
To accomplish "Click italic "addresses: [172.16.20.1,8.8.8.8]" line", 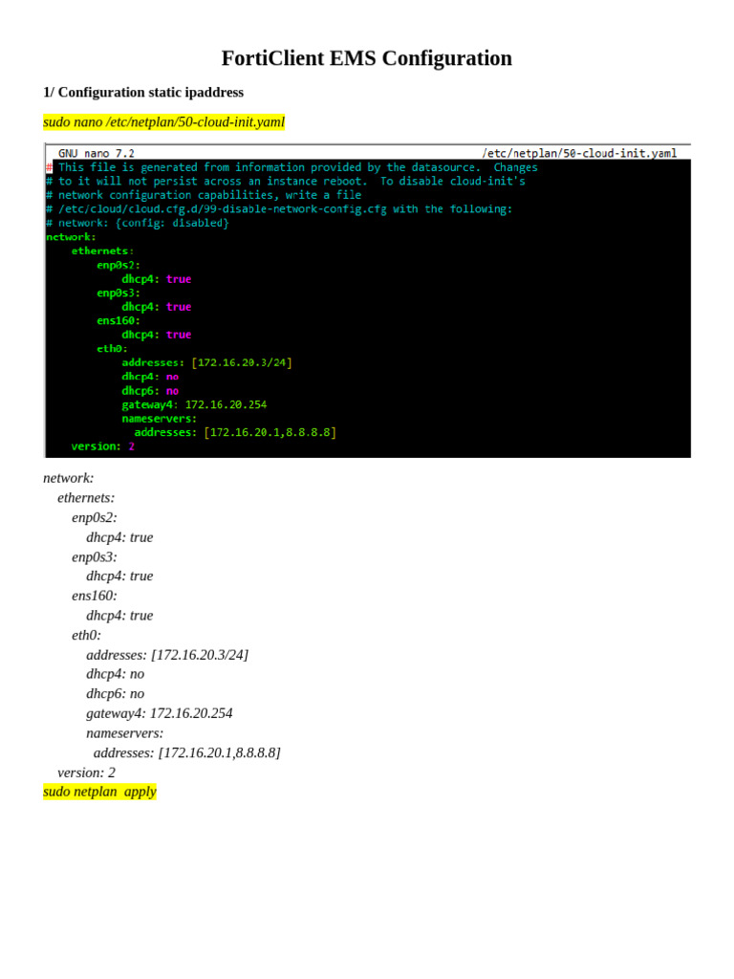I will pyautogui.click(x=187, y=753).
